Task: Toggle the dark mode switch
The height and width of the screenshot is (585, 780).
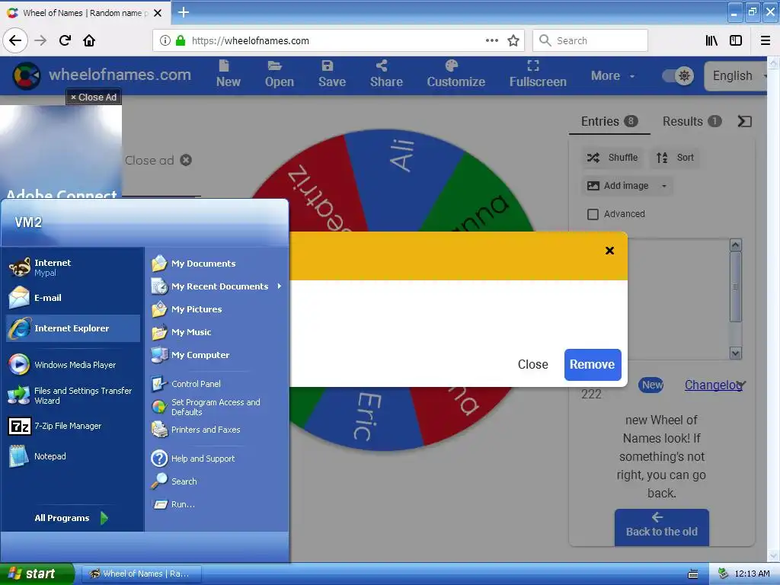Action: [678, 75]
